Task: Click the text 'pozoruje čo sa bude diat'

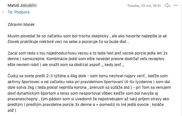Action: click(104, 42)
